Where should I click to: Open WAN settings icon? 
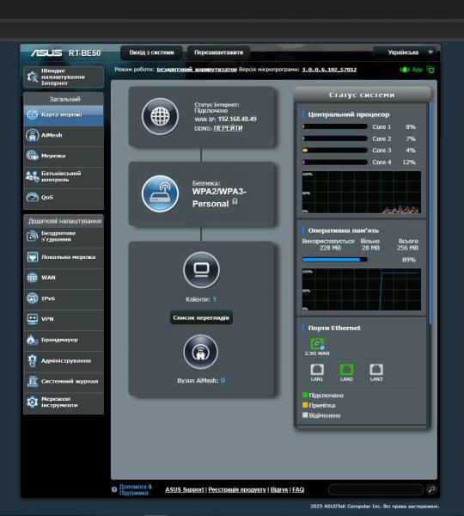[33, 278]
